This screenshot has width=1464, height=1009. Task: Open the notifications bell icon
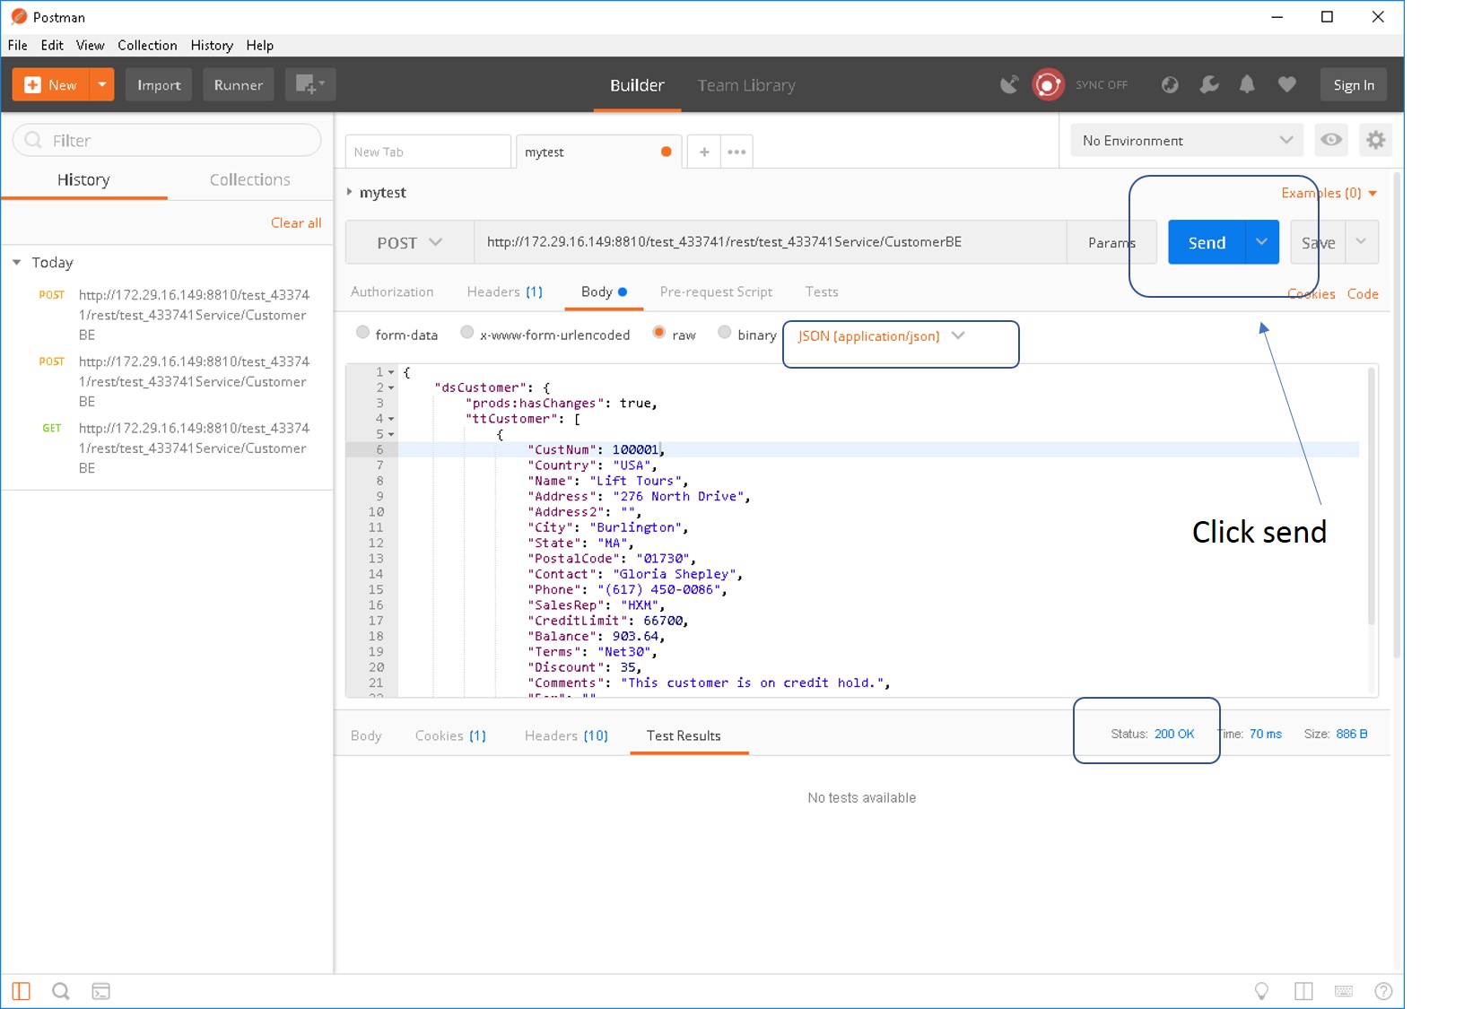(1247, 84)
